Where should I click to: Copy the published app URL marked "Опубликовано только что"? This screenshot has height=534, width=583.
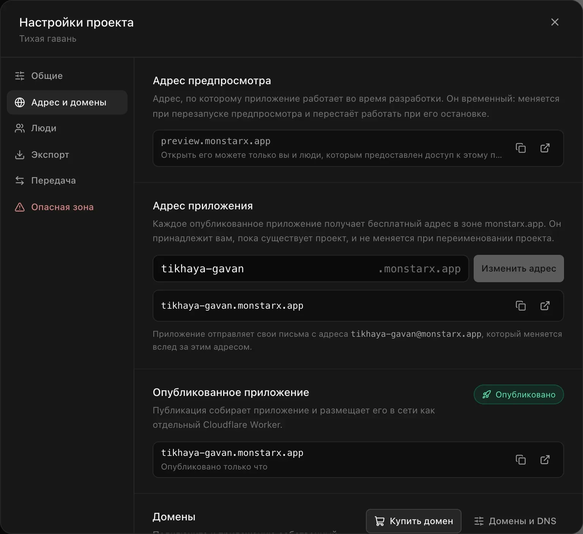pos(521,460)
